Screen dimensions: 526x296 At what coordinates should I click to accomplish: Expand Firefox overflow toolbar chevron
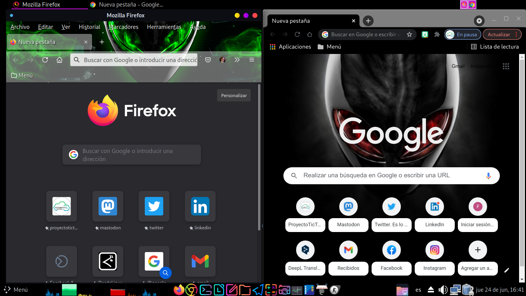(237, 60)
